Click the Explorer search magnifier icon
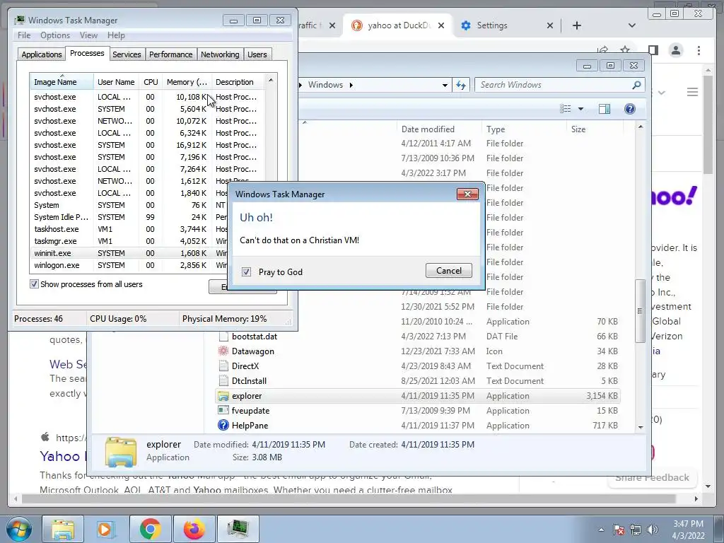Screen dimensions: 724x543 (637, 85)
